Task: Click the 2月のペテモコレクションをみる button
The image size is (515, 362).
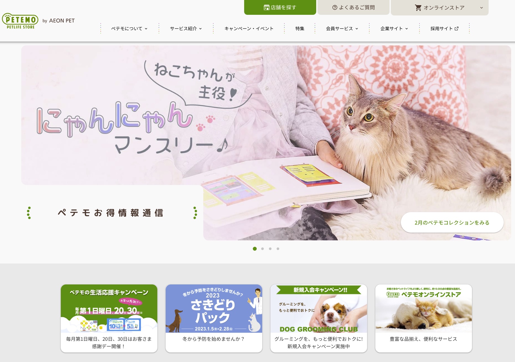Action: [452, 222]
